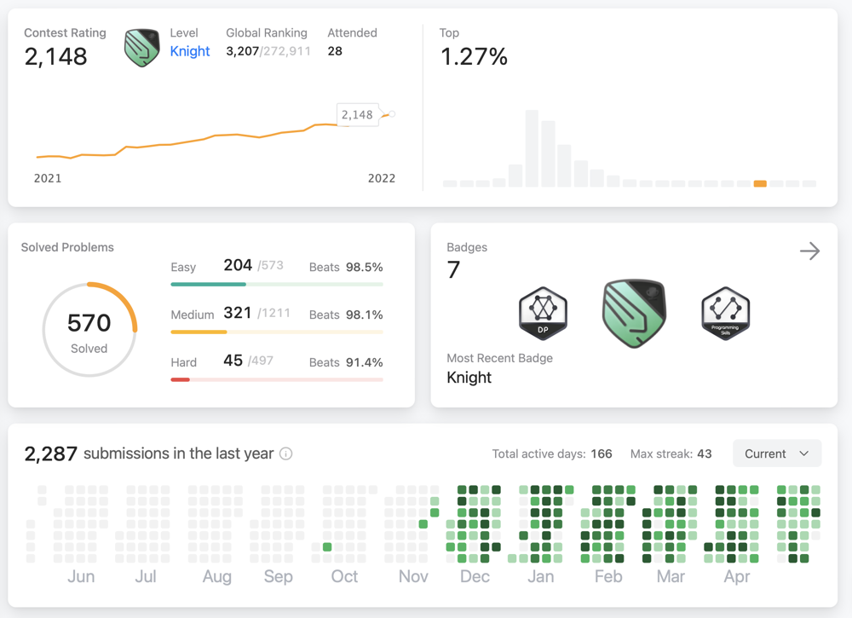This screenshot has width=852, height=618.
Task: Click the 2,148 rating tooltip on chart
Action: 357,115
